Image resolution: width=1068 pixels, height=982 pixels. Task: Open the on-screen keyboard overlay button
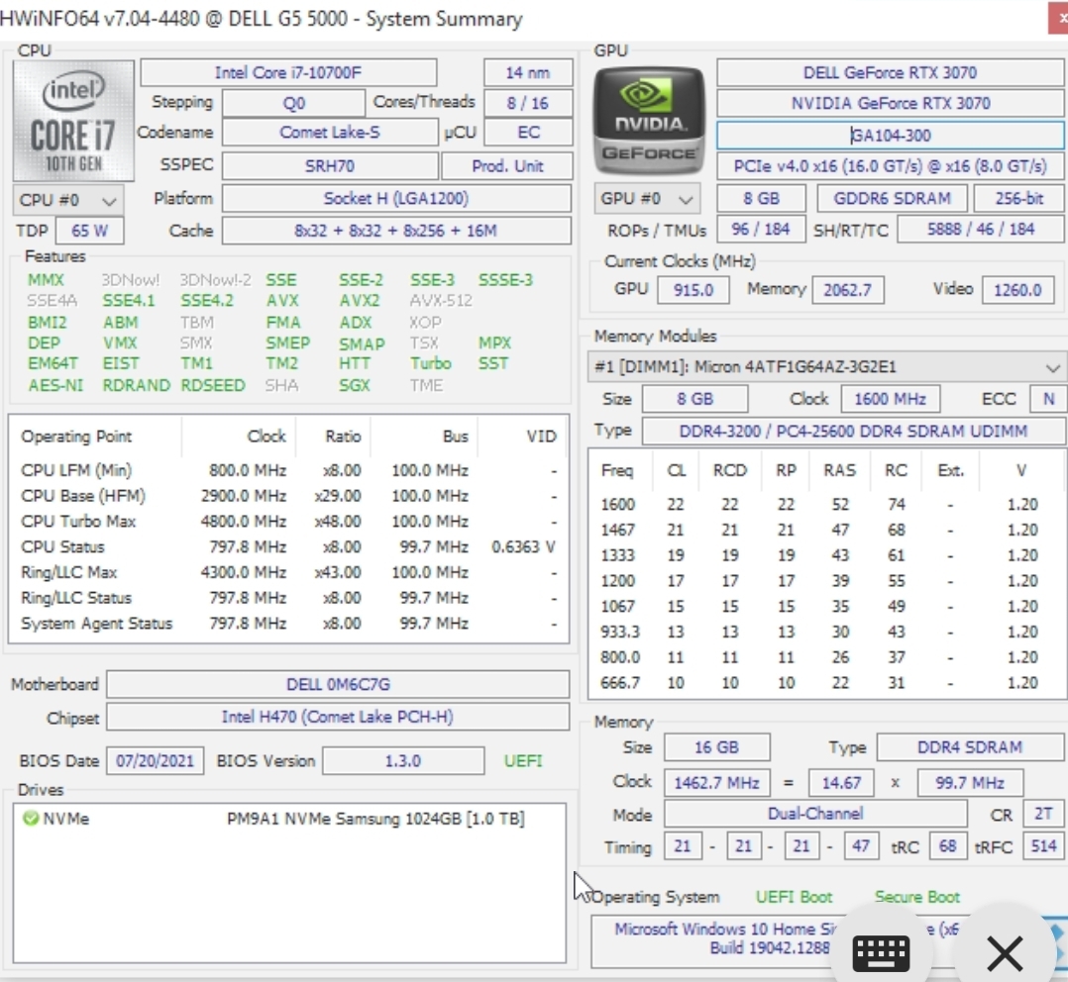click(x=881, y=952)
